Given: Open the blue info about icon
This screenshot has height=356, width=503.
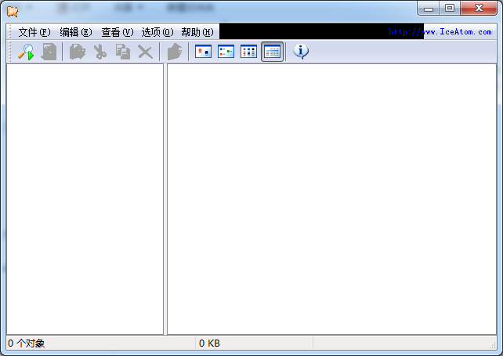Looking at the screenshot, I should [301, 52].
